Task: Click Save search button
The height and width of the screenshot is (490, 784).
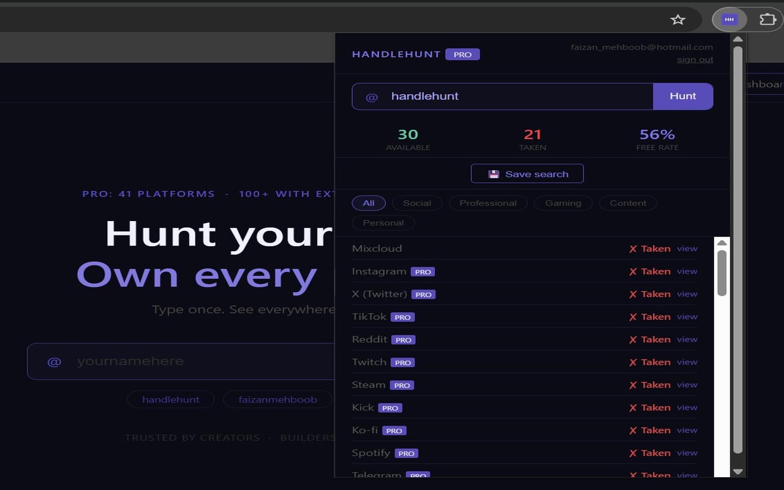Action: 527,173
